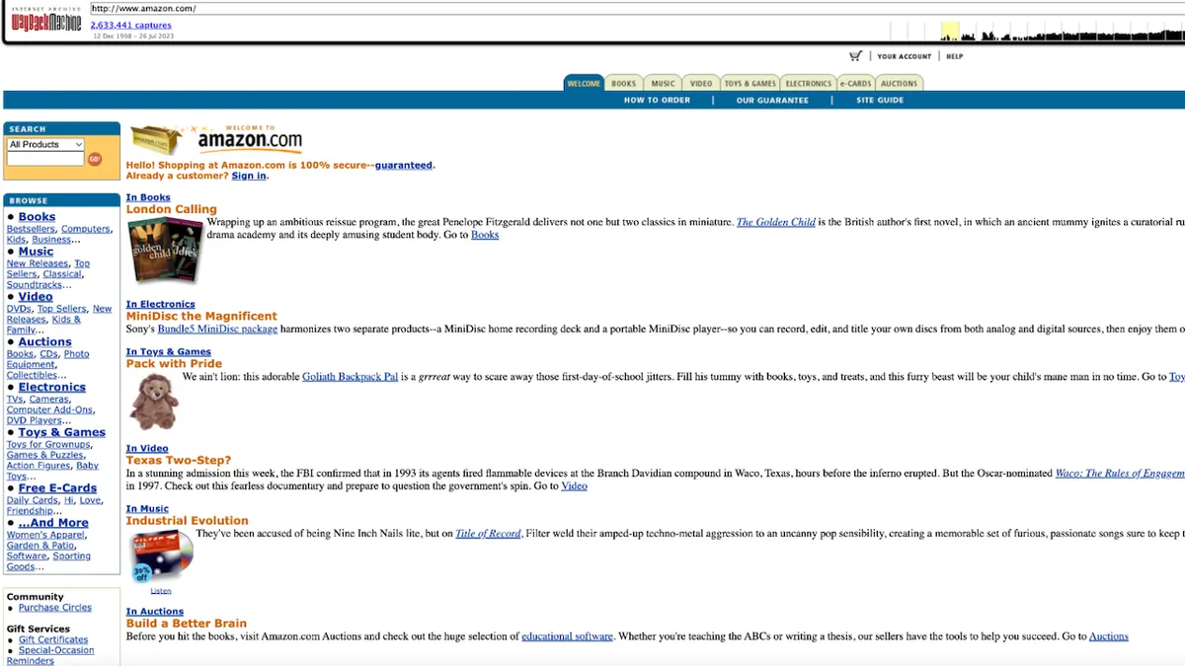Click Collectibles link in sidebar
1185x666 pixels.
coord(32,375)
